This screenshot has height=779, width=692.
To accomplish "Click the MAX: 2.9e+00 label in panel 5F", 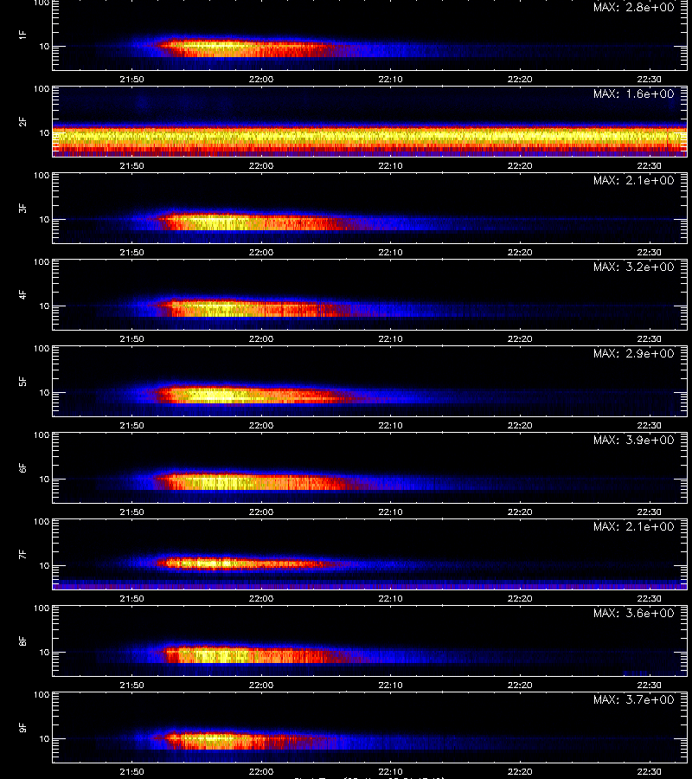I will point(634,353).
